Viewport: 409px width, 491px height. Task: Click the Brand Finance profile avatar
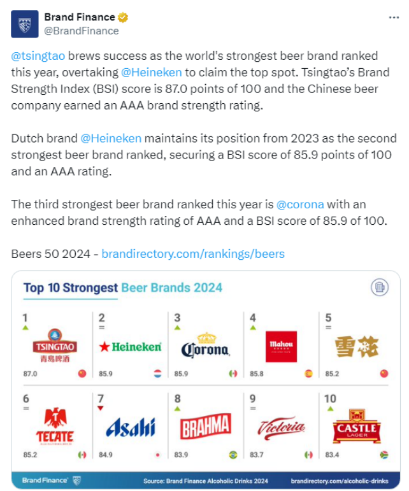(24, 23)
